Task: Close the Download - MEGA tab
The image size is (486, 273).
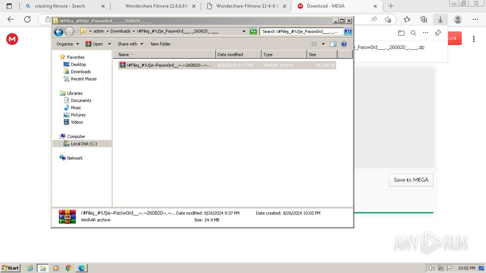Action: pyautogui.click(x=375, y=6)
